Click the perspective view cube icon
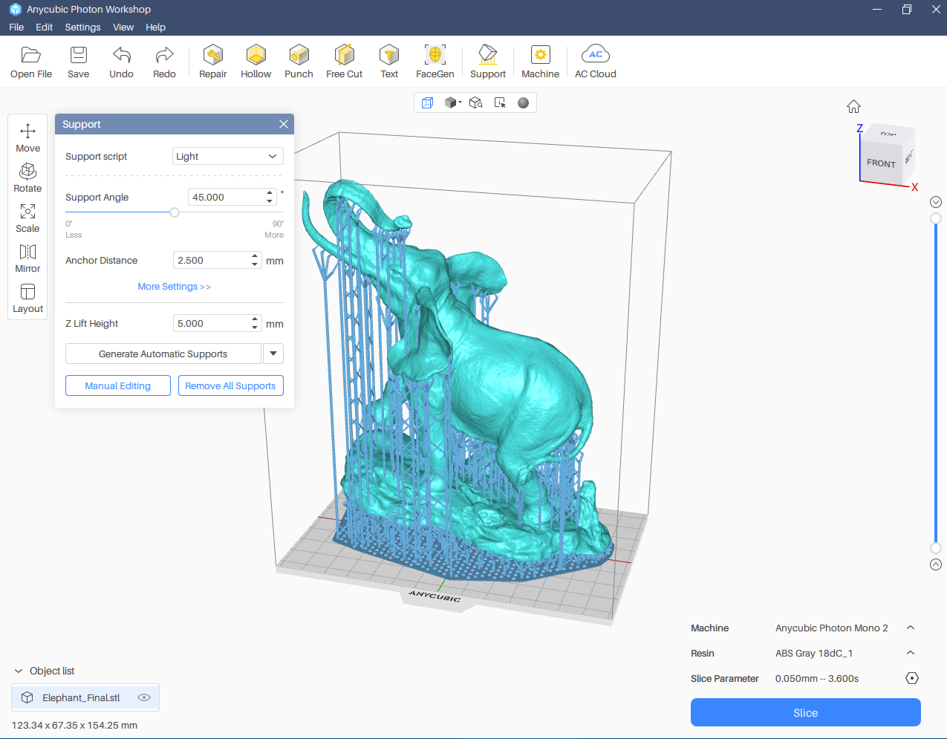 [427, 102]
